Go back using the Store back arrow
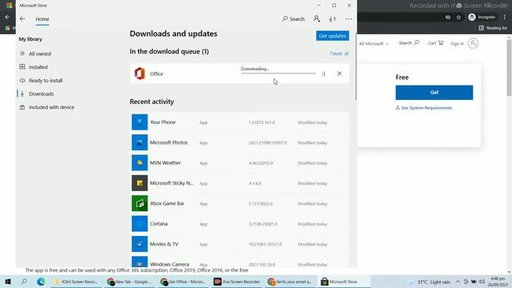This screenshot has width=512, height=288. 22,19
